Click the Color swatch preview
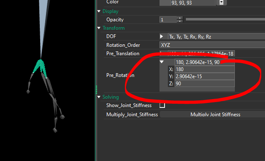The width and height of the screenshot is (265, 161). point(165,3)
